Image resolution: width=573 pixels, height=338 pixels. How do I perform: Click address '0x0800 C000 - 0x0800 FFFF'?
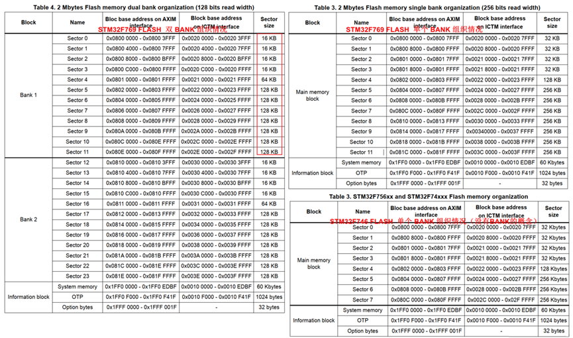(140, 70)
